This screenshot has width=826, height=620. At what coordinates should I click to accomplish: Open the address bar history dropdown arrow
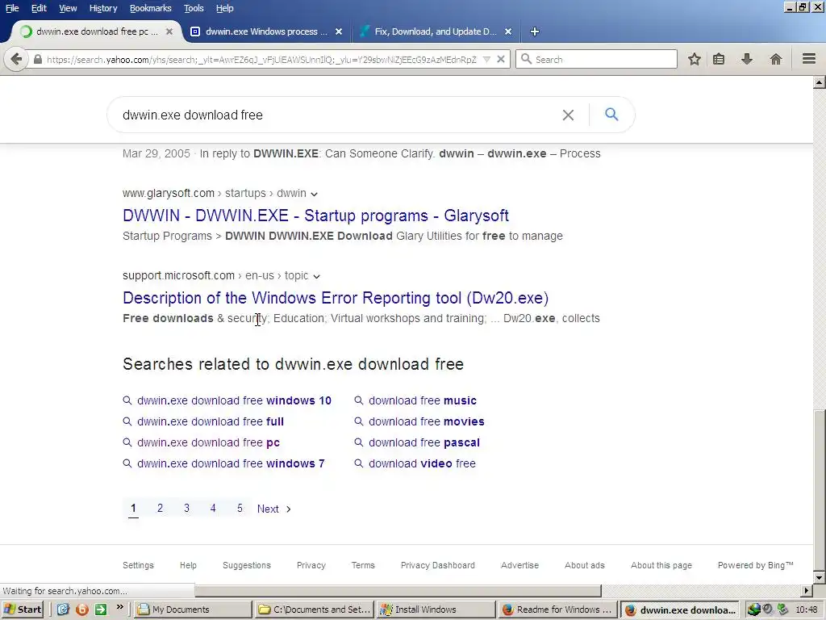(x=486, y=60)
